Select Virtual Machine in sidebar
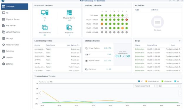Image resolution: width=184 pixels, height=110 pixels. tap(15, 32)
